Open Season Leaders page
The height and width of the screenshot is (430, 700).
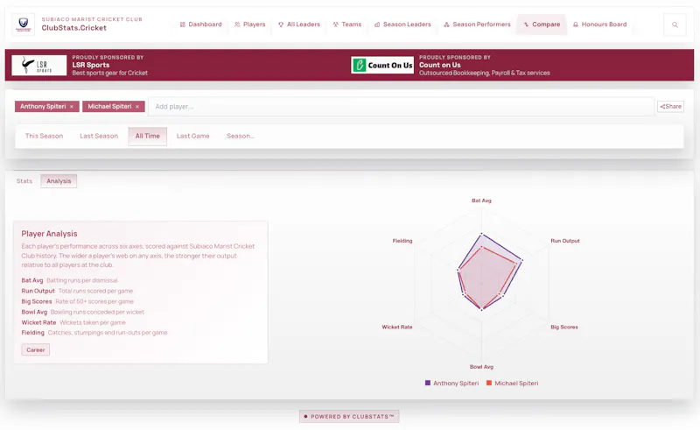[x=402, y=25]
